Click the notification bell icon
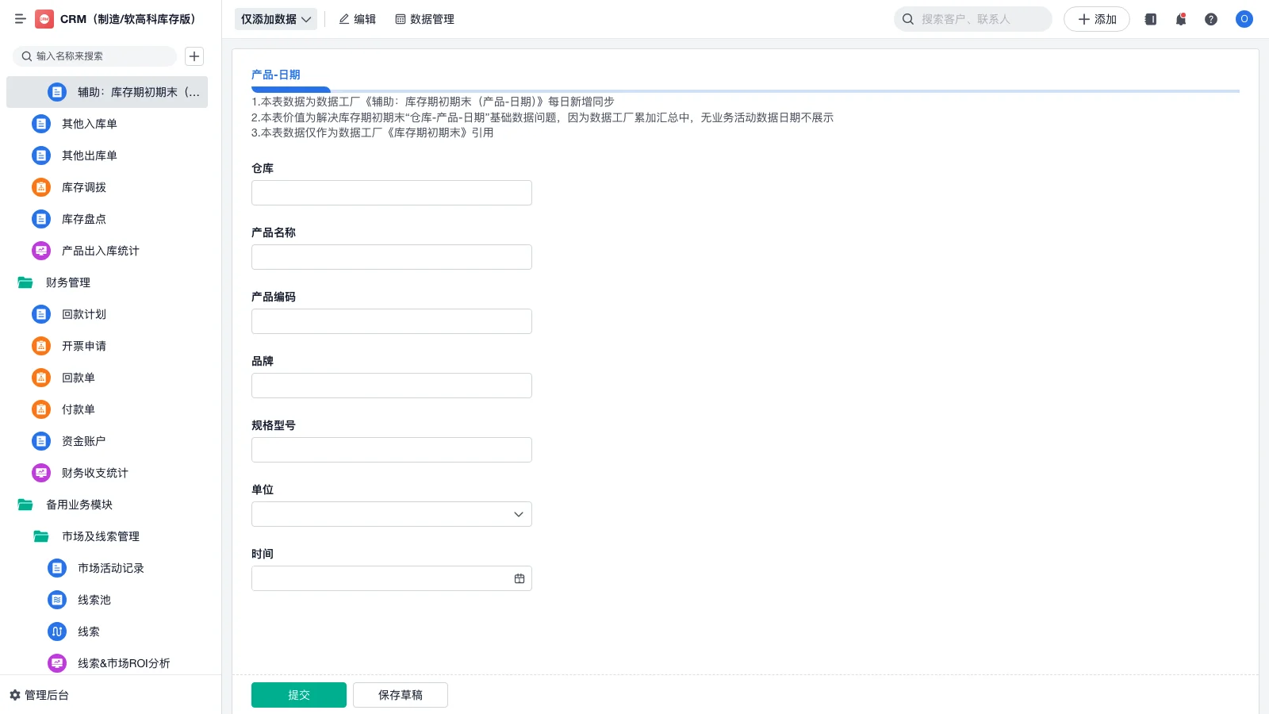1269x714 pixels. [1180, 19]
